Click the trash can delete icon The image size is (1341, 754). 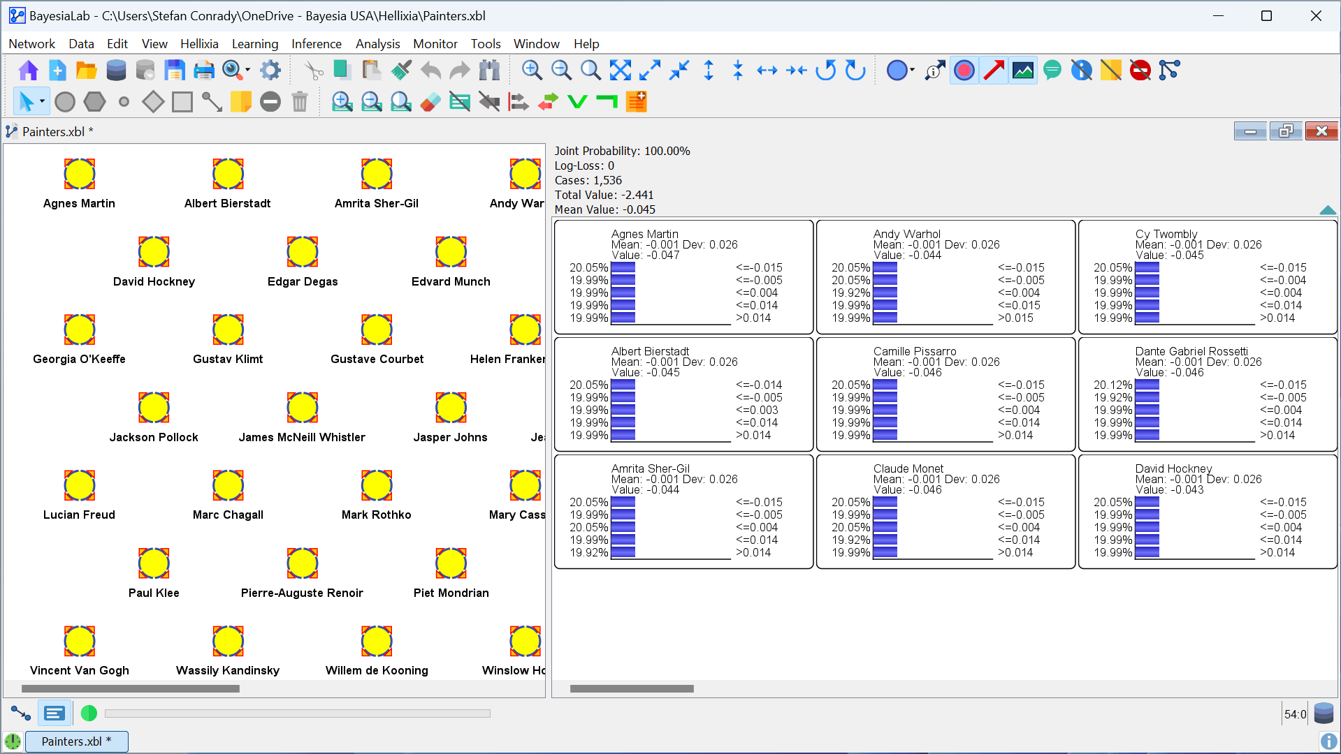(300, 103)
